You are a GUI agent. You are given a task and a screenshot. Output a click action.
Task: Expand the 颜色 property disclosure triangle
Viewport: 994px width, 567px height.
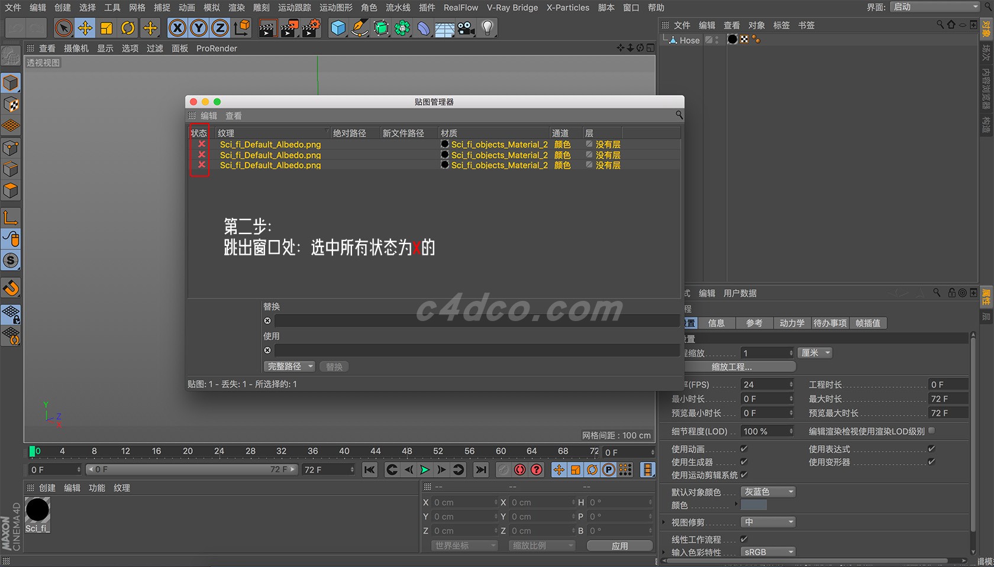(736, 504)
